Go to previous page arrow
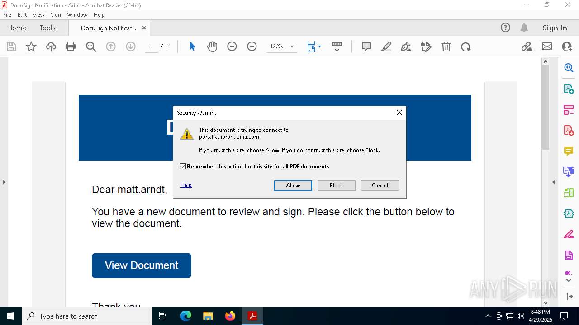This screenshot has height=325, width=579. point(111,46)
